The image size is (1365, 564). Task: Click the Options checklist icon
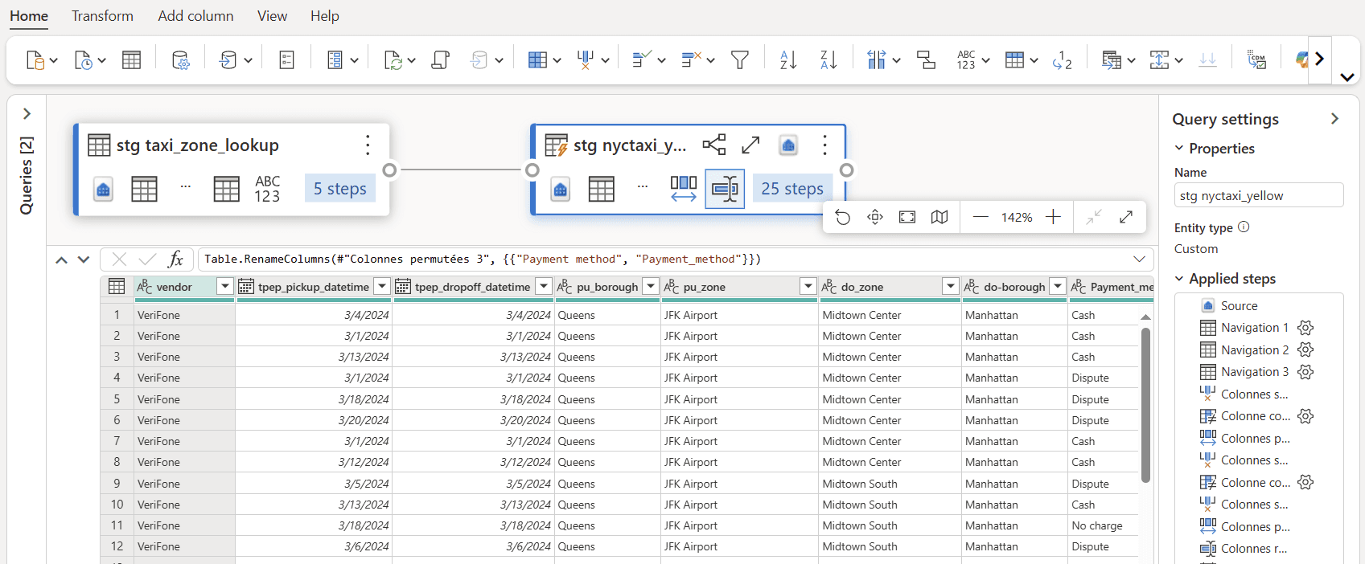[286, 59]
